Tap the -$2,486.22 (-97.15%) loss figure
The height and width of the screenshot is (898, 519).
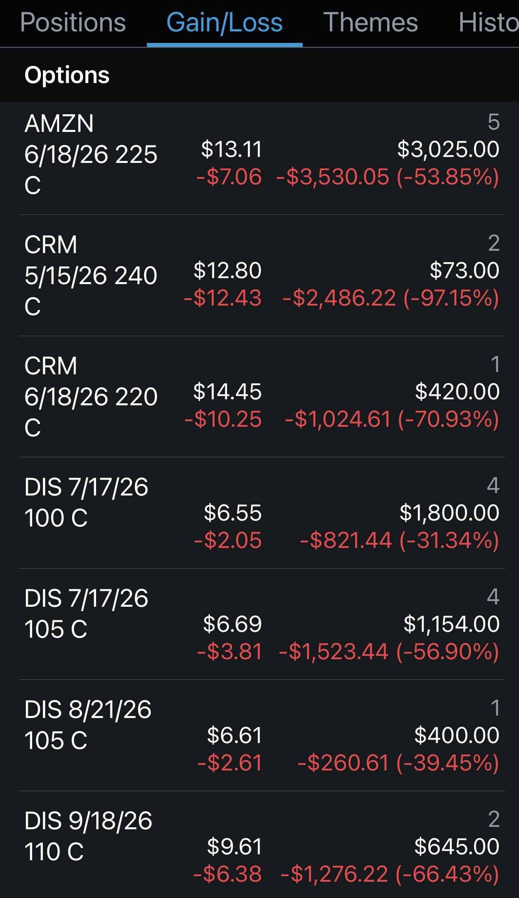[x=390, y=298]
